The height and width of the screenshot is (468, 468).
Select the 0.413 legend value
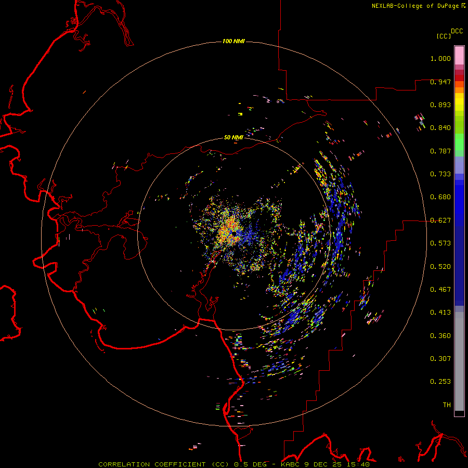440,313
